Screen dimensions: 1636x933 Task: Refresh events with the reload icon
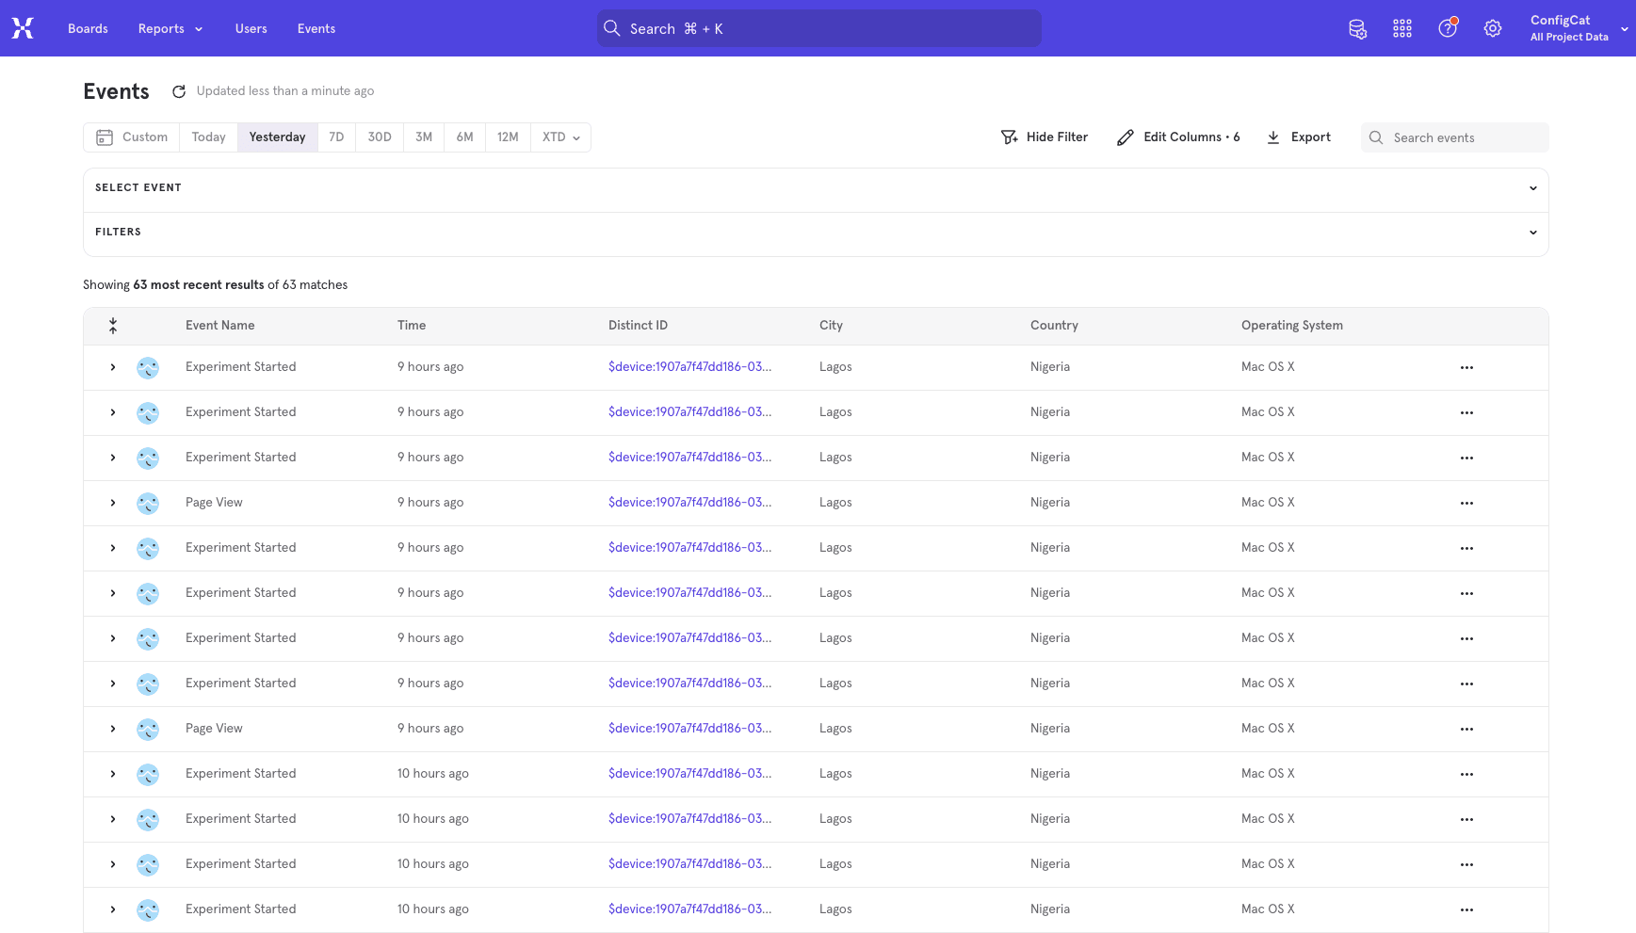pos(179,90)
